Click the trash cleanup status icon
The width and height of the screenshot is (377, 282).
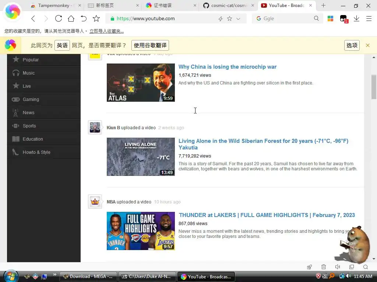tap(324, 267)
